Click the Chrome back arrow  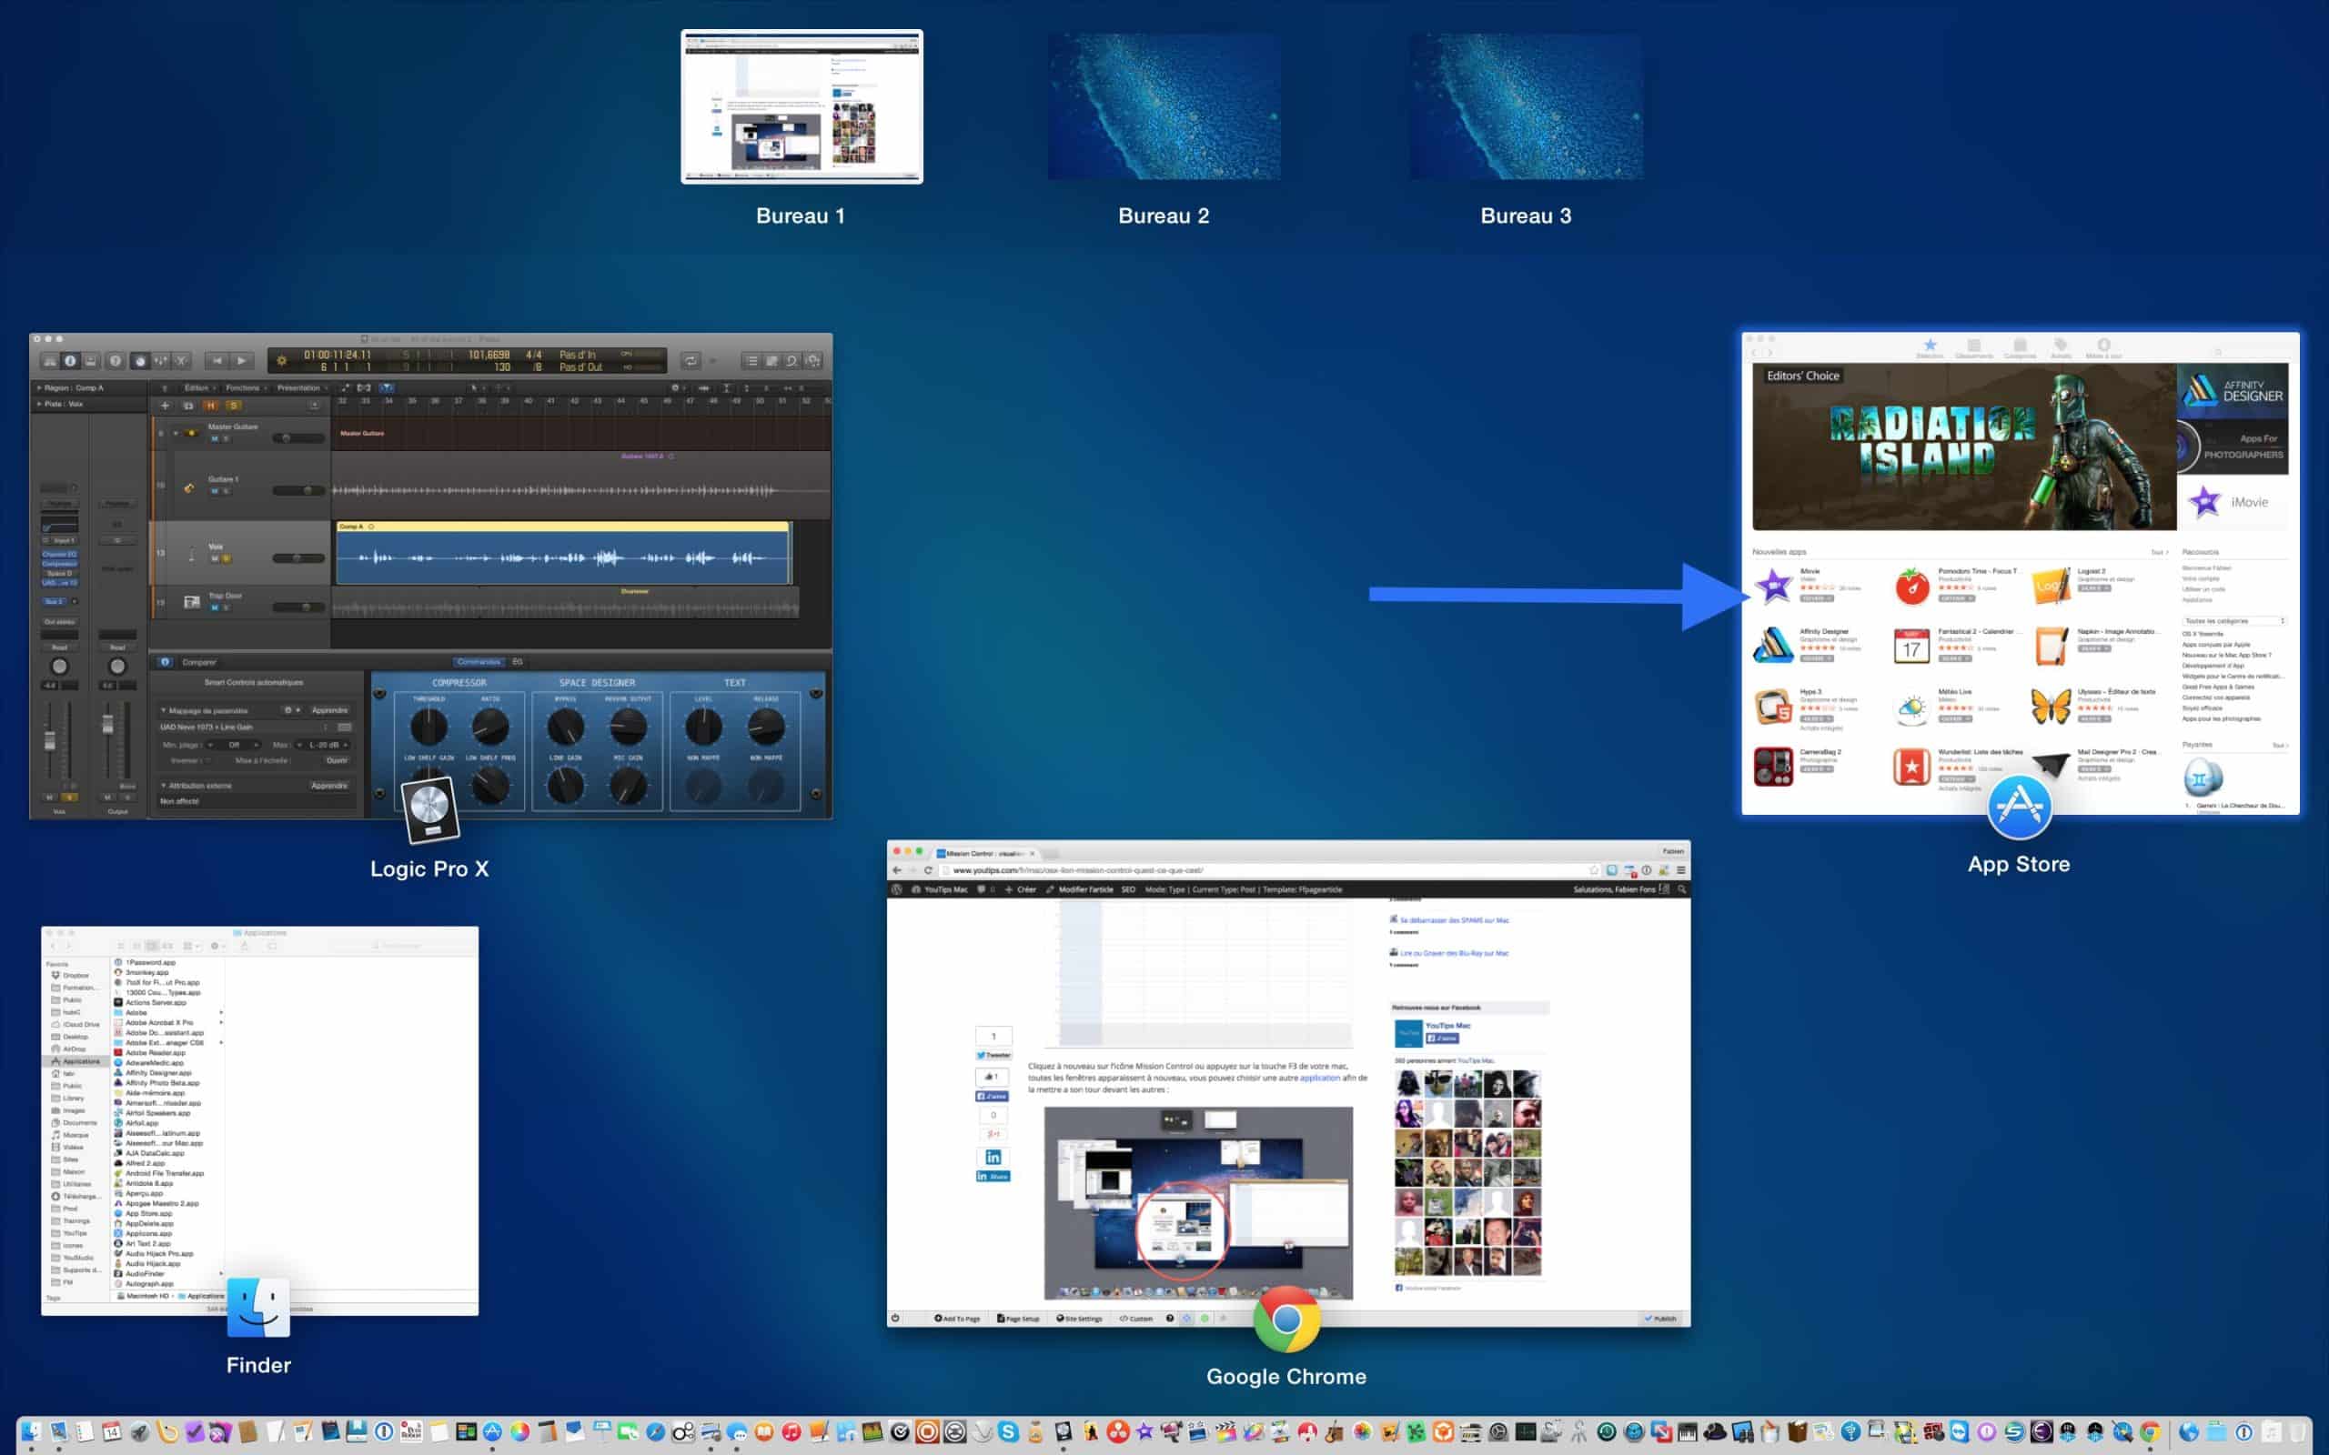point(897,870)
